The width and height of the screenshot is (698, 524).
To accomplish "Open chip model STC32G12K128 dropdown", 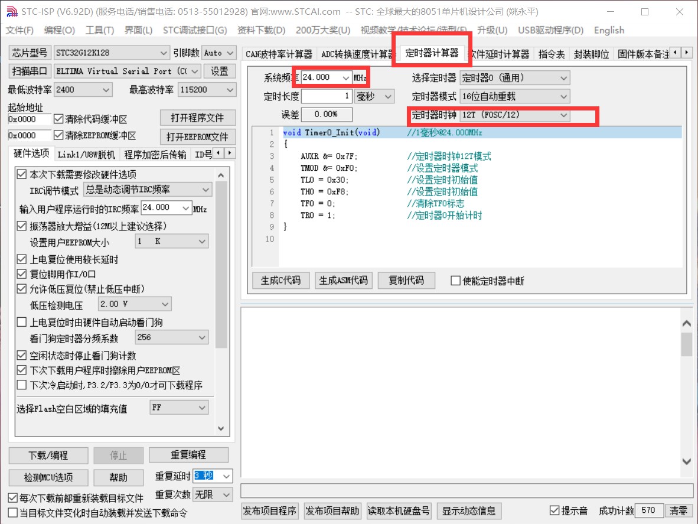I will pos(111,53).
